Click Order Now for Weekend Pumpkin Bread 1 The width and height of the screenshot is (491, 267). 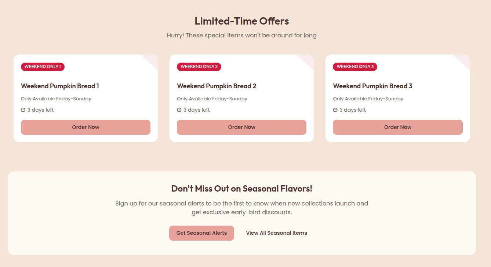[86, 127]
